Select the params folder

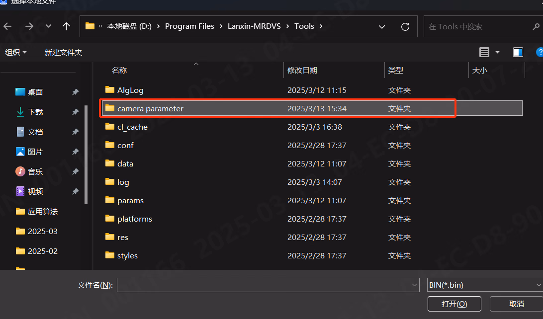pyautogui.click(x=312, y=200)
